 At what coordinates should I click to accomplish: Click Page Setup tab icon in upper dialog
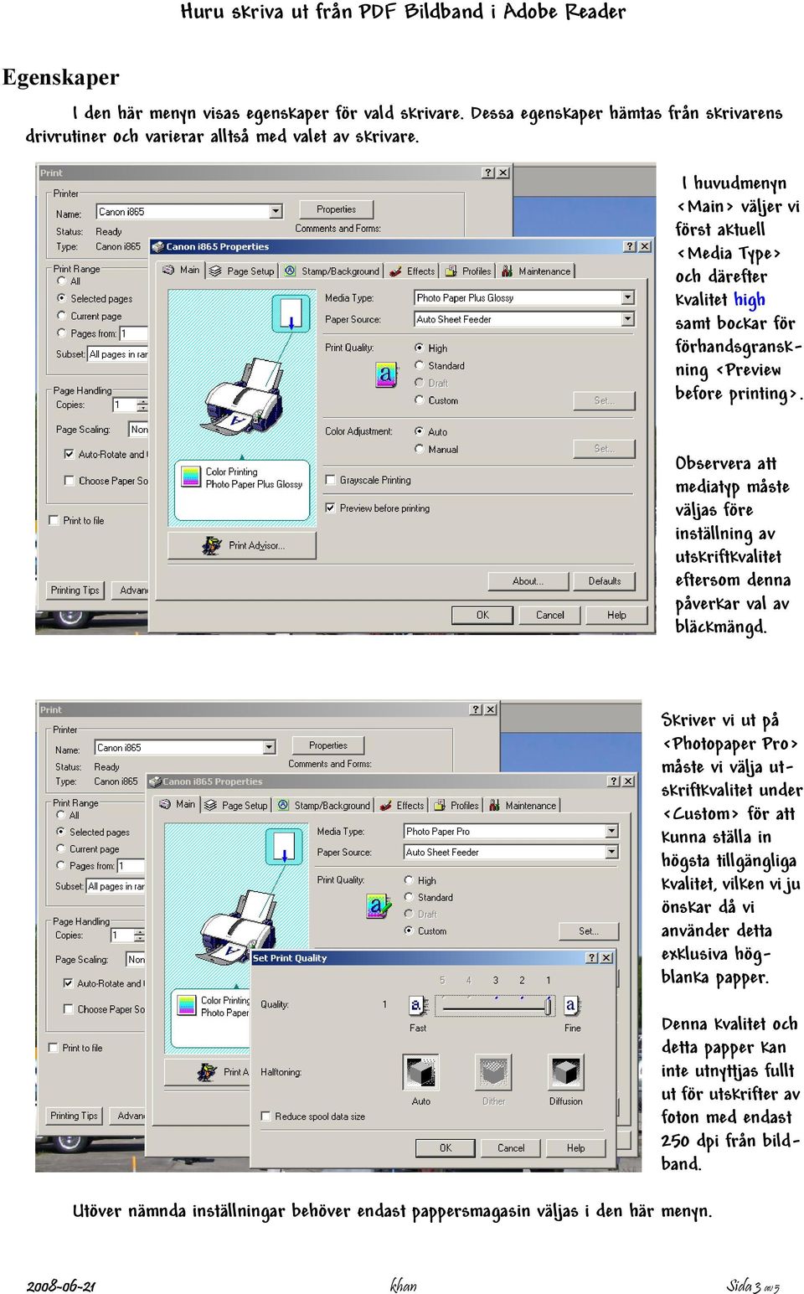[215, 271]
